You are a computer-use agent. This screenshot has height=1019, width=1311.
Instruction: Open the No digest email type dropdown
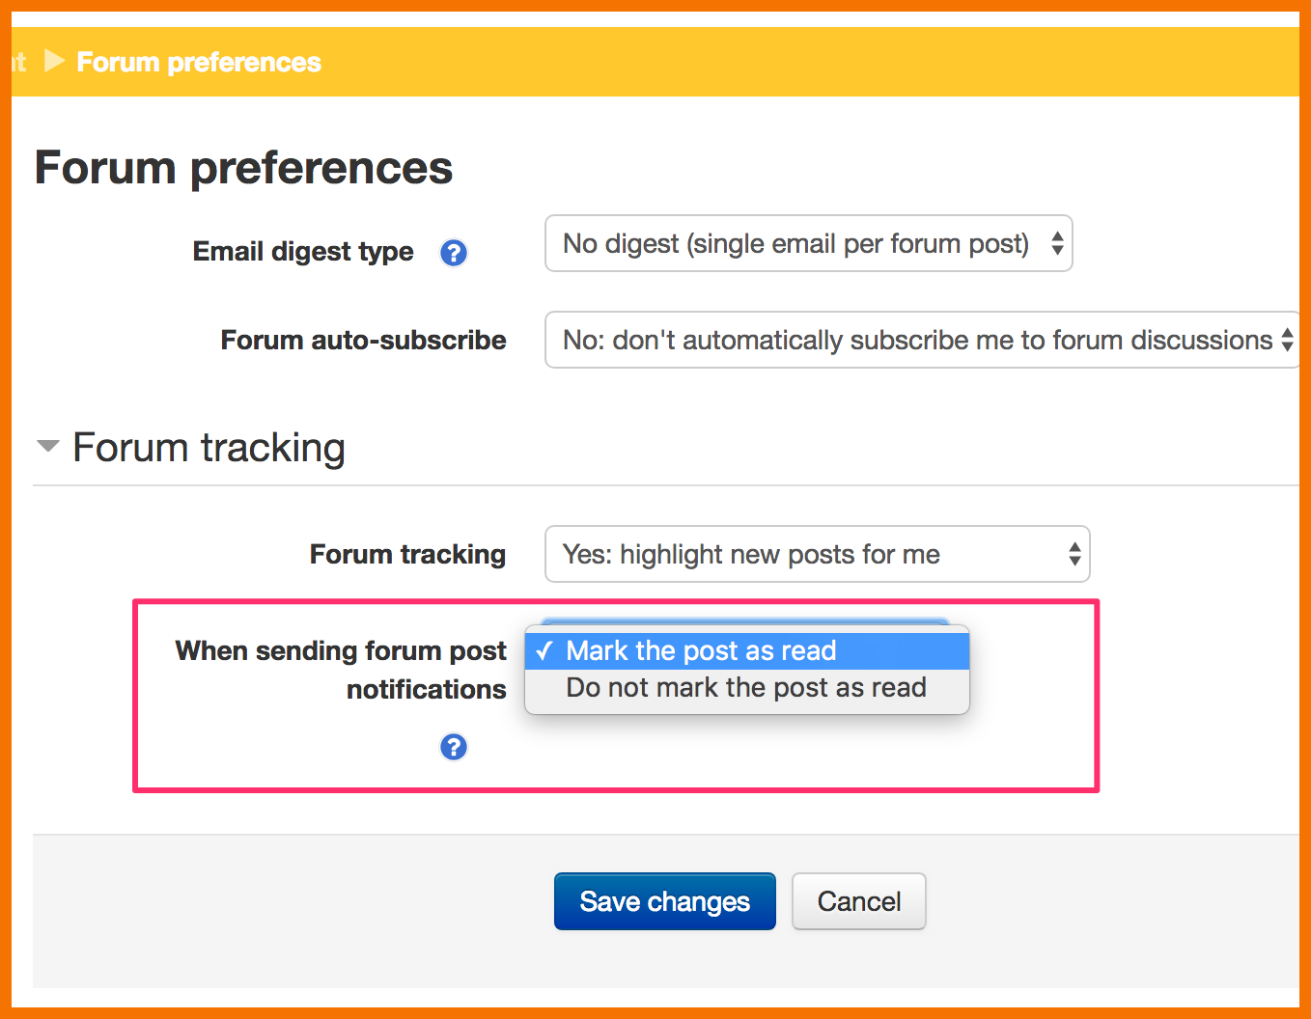(809, 243)
